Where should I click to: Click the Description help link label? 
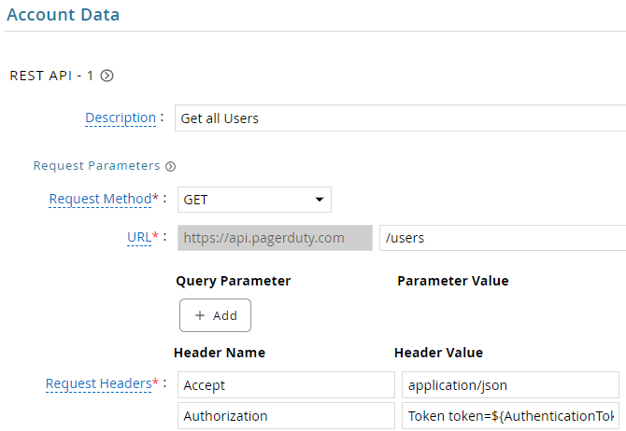pos(121,118)
